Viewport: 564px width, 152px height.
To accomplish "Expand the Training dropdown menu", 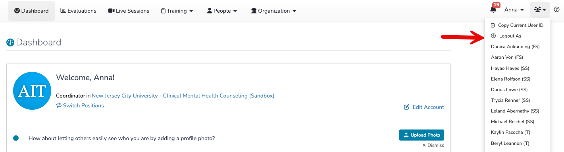I will [x=177, y=11].
